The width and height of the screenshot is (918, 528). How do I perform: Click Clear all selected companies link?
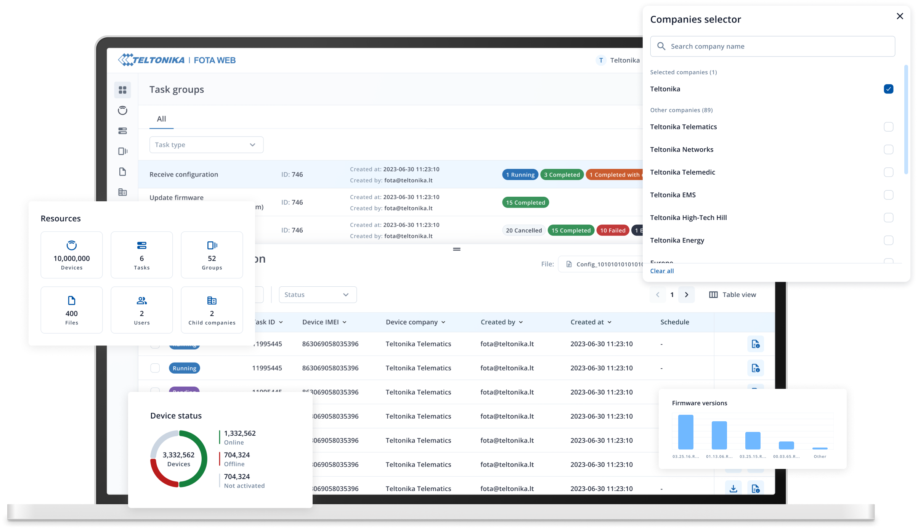[x=661, y=271]
